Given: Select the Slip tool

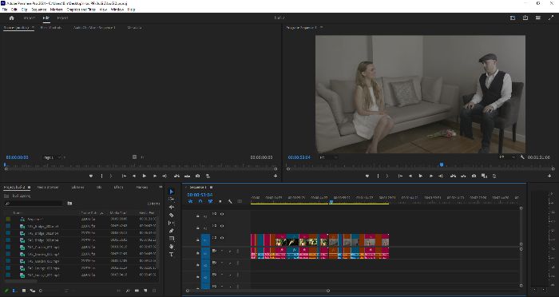Looking at the screenshot, I should (x=172, y=223).
